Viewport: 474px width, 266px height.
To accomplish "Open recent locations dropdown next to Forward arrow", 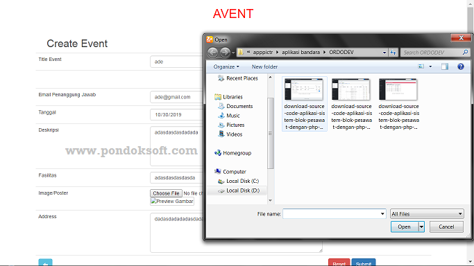I will (233, 53).
